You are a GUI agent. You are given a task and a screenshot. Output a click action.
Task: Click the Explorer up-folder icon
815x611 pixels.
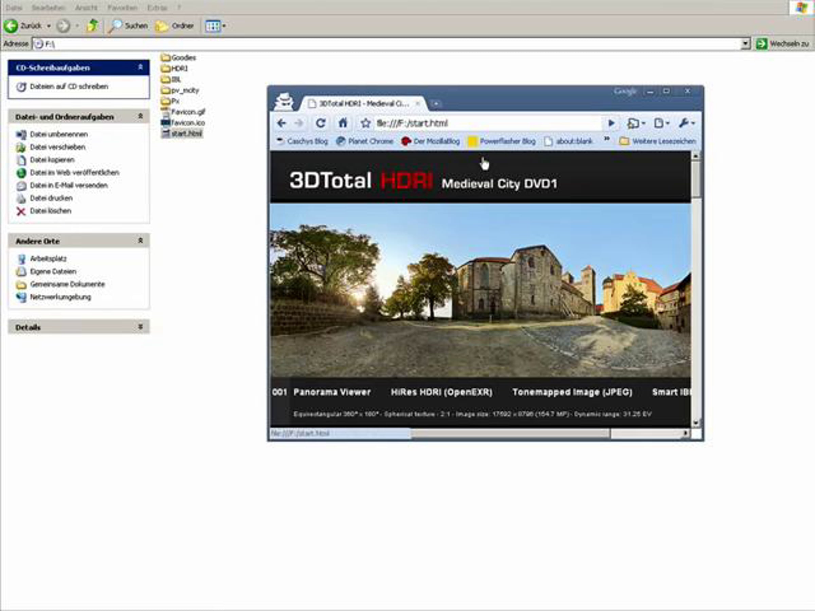coord(92,26)
